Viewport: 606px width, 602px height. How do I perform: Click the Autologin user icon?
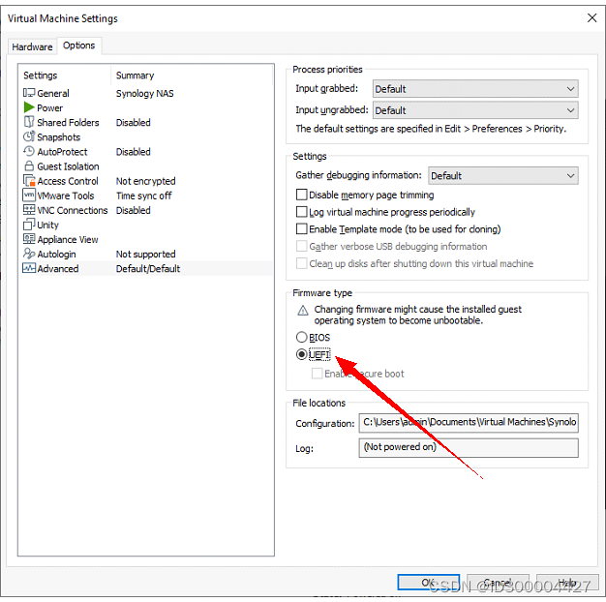[29, 254]
